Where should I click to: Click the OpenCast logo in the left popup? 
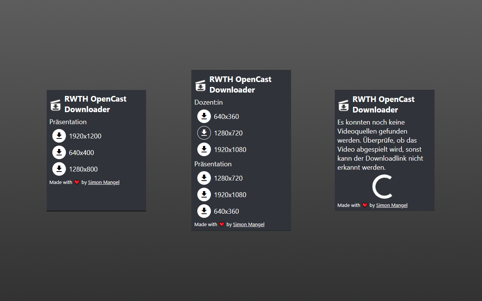click(x=55, y=105)
